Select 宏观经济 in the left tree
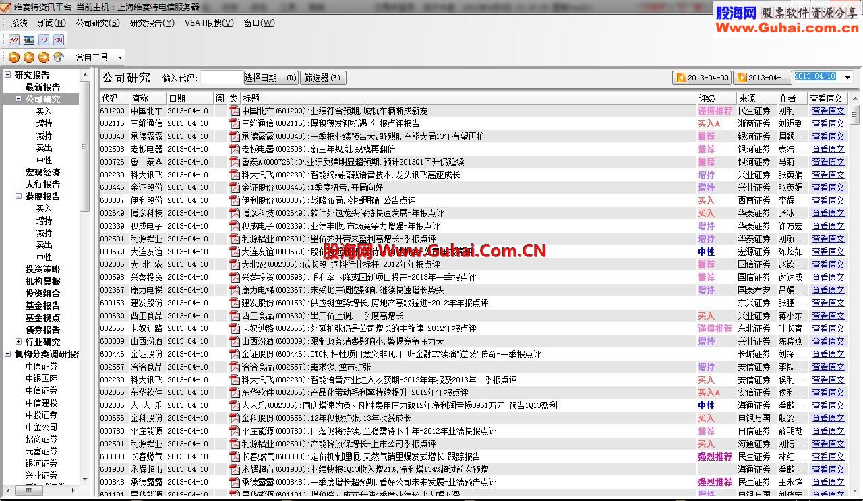The image size is (863, 501). (42, 172)
